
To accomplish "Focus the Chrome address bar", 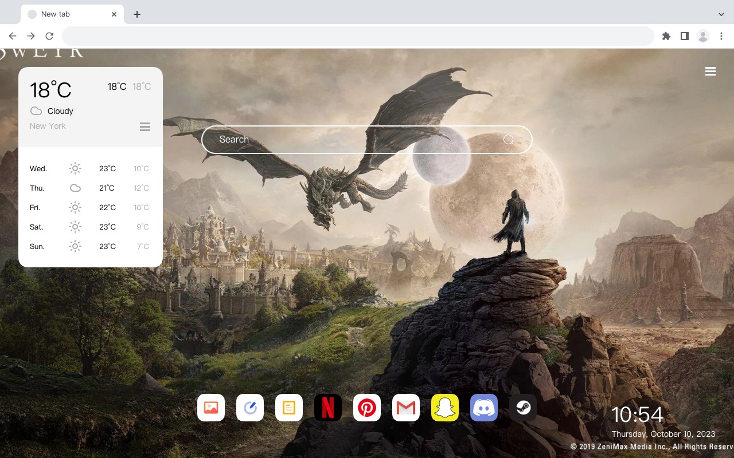I will (x=358, y=36).
